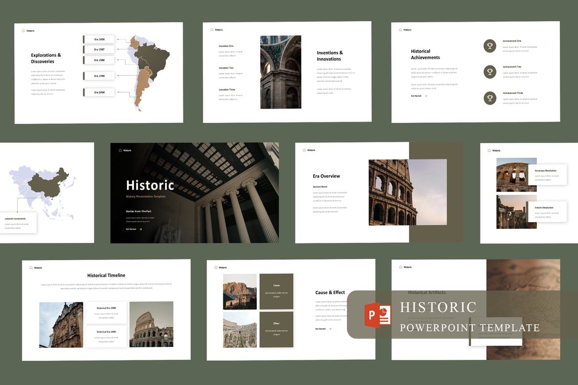Image resolution: width=578 pixels, height=385 pixels.
Task: Select the Era 1890 label box
Action: pos(99,39)
